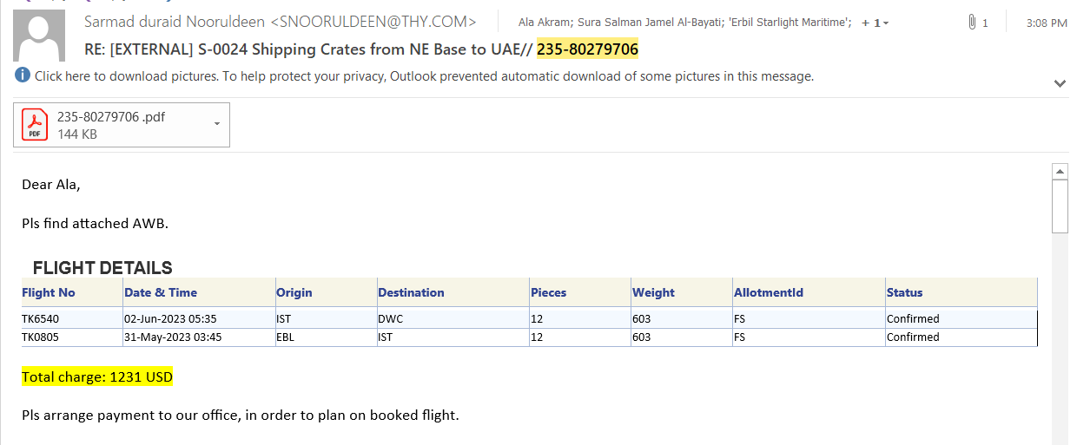Click the sender's profile avatar picture
1077x445 pixels.
pyautogui.click(x=39, y=37)
